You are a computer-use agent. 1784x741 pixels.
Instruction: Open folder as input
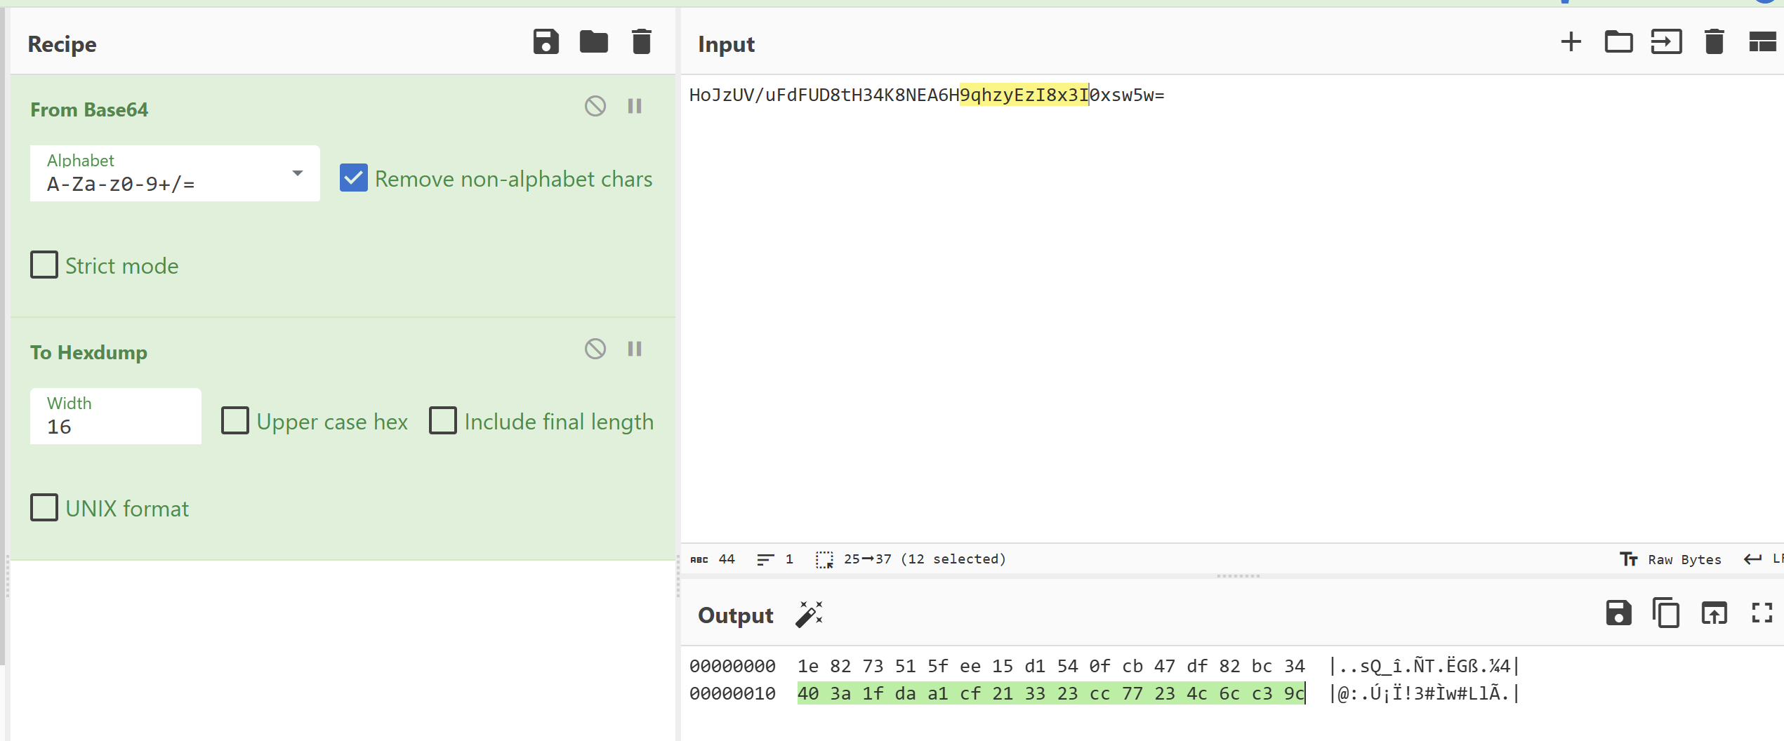1618,42
